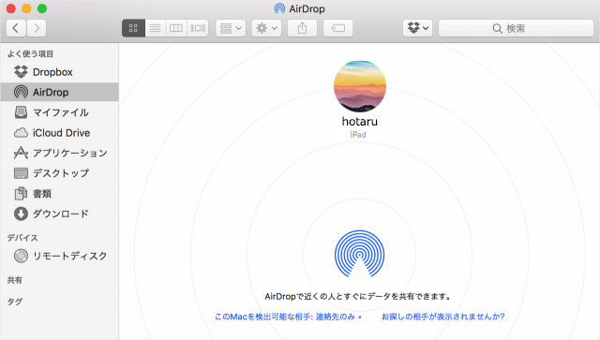Open the Dropbox toolbar dropdown
The height and width of the screenshot is (340, 600).
coord(417,28)
